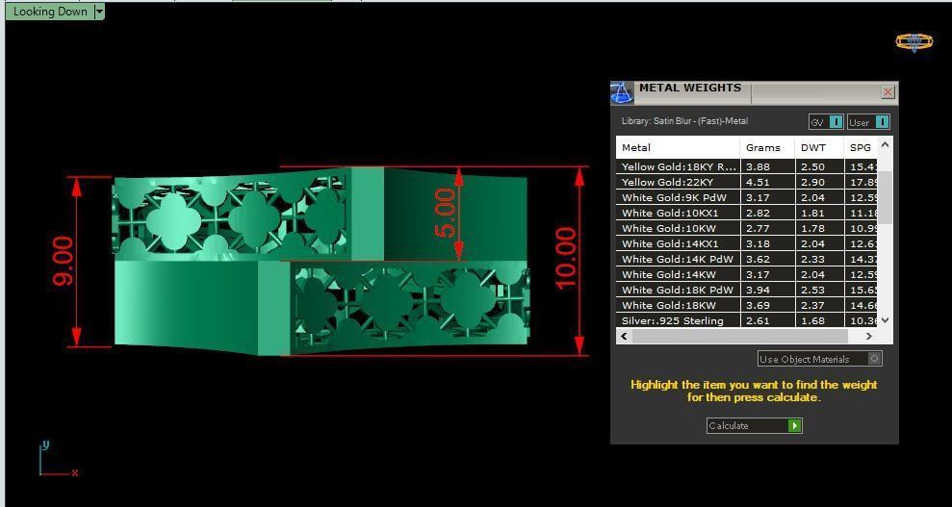
Task: Select the White Gold:14K PdW row
Action: coord(747,259)
